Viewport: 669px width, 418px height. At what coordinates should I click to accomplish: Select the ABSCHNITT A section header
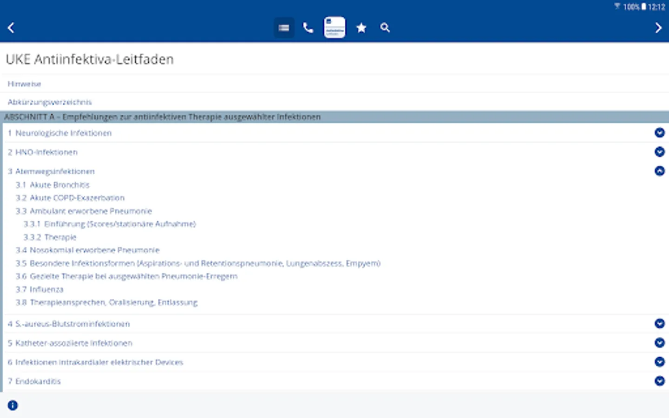(334, 117)
